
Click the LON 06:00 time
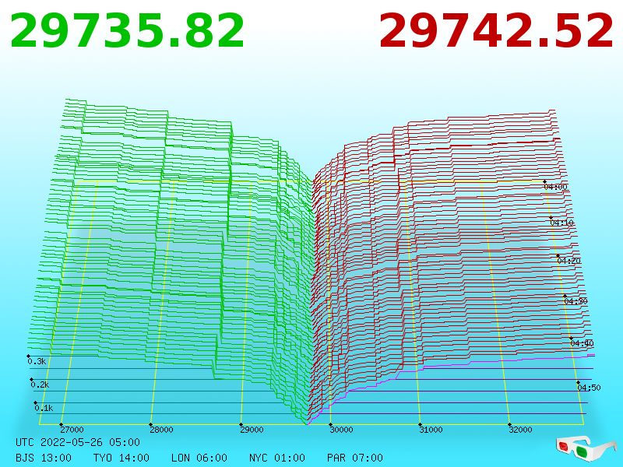pyautogui.click(x=199, y=458)
